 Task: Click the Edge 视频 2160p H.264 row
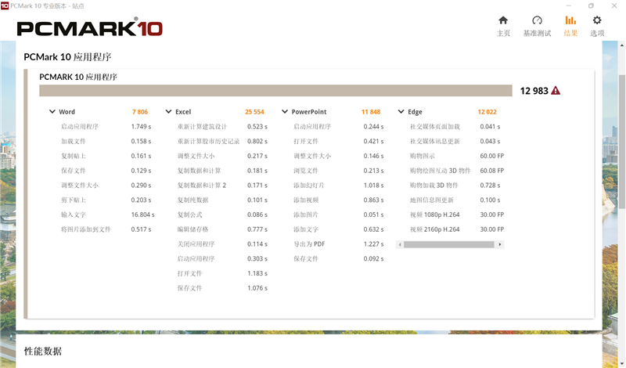[x=457, y=229]
